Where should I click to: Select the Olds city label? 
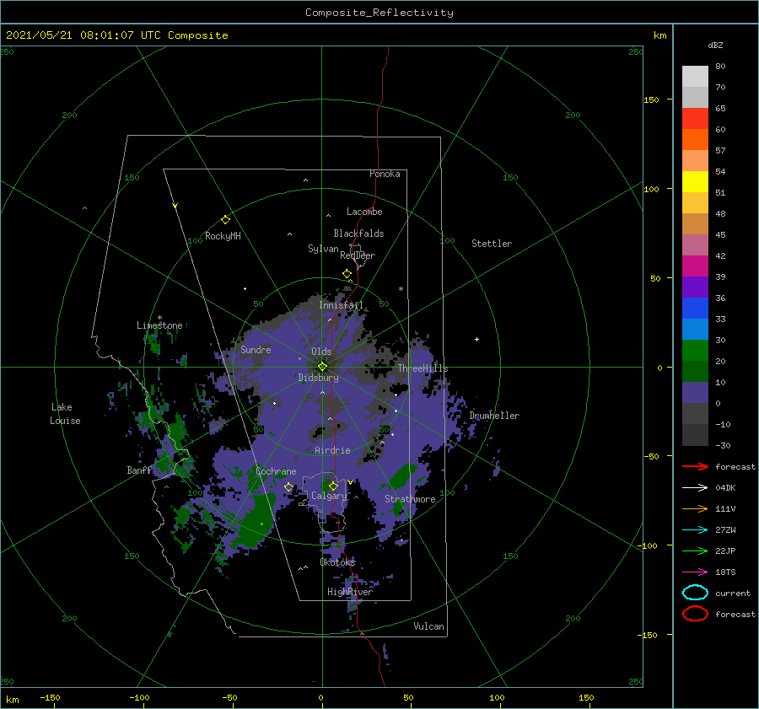[x=321, y=352]
